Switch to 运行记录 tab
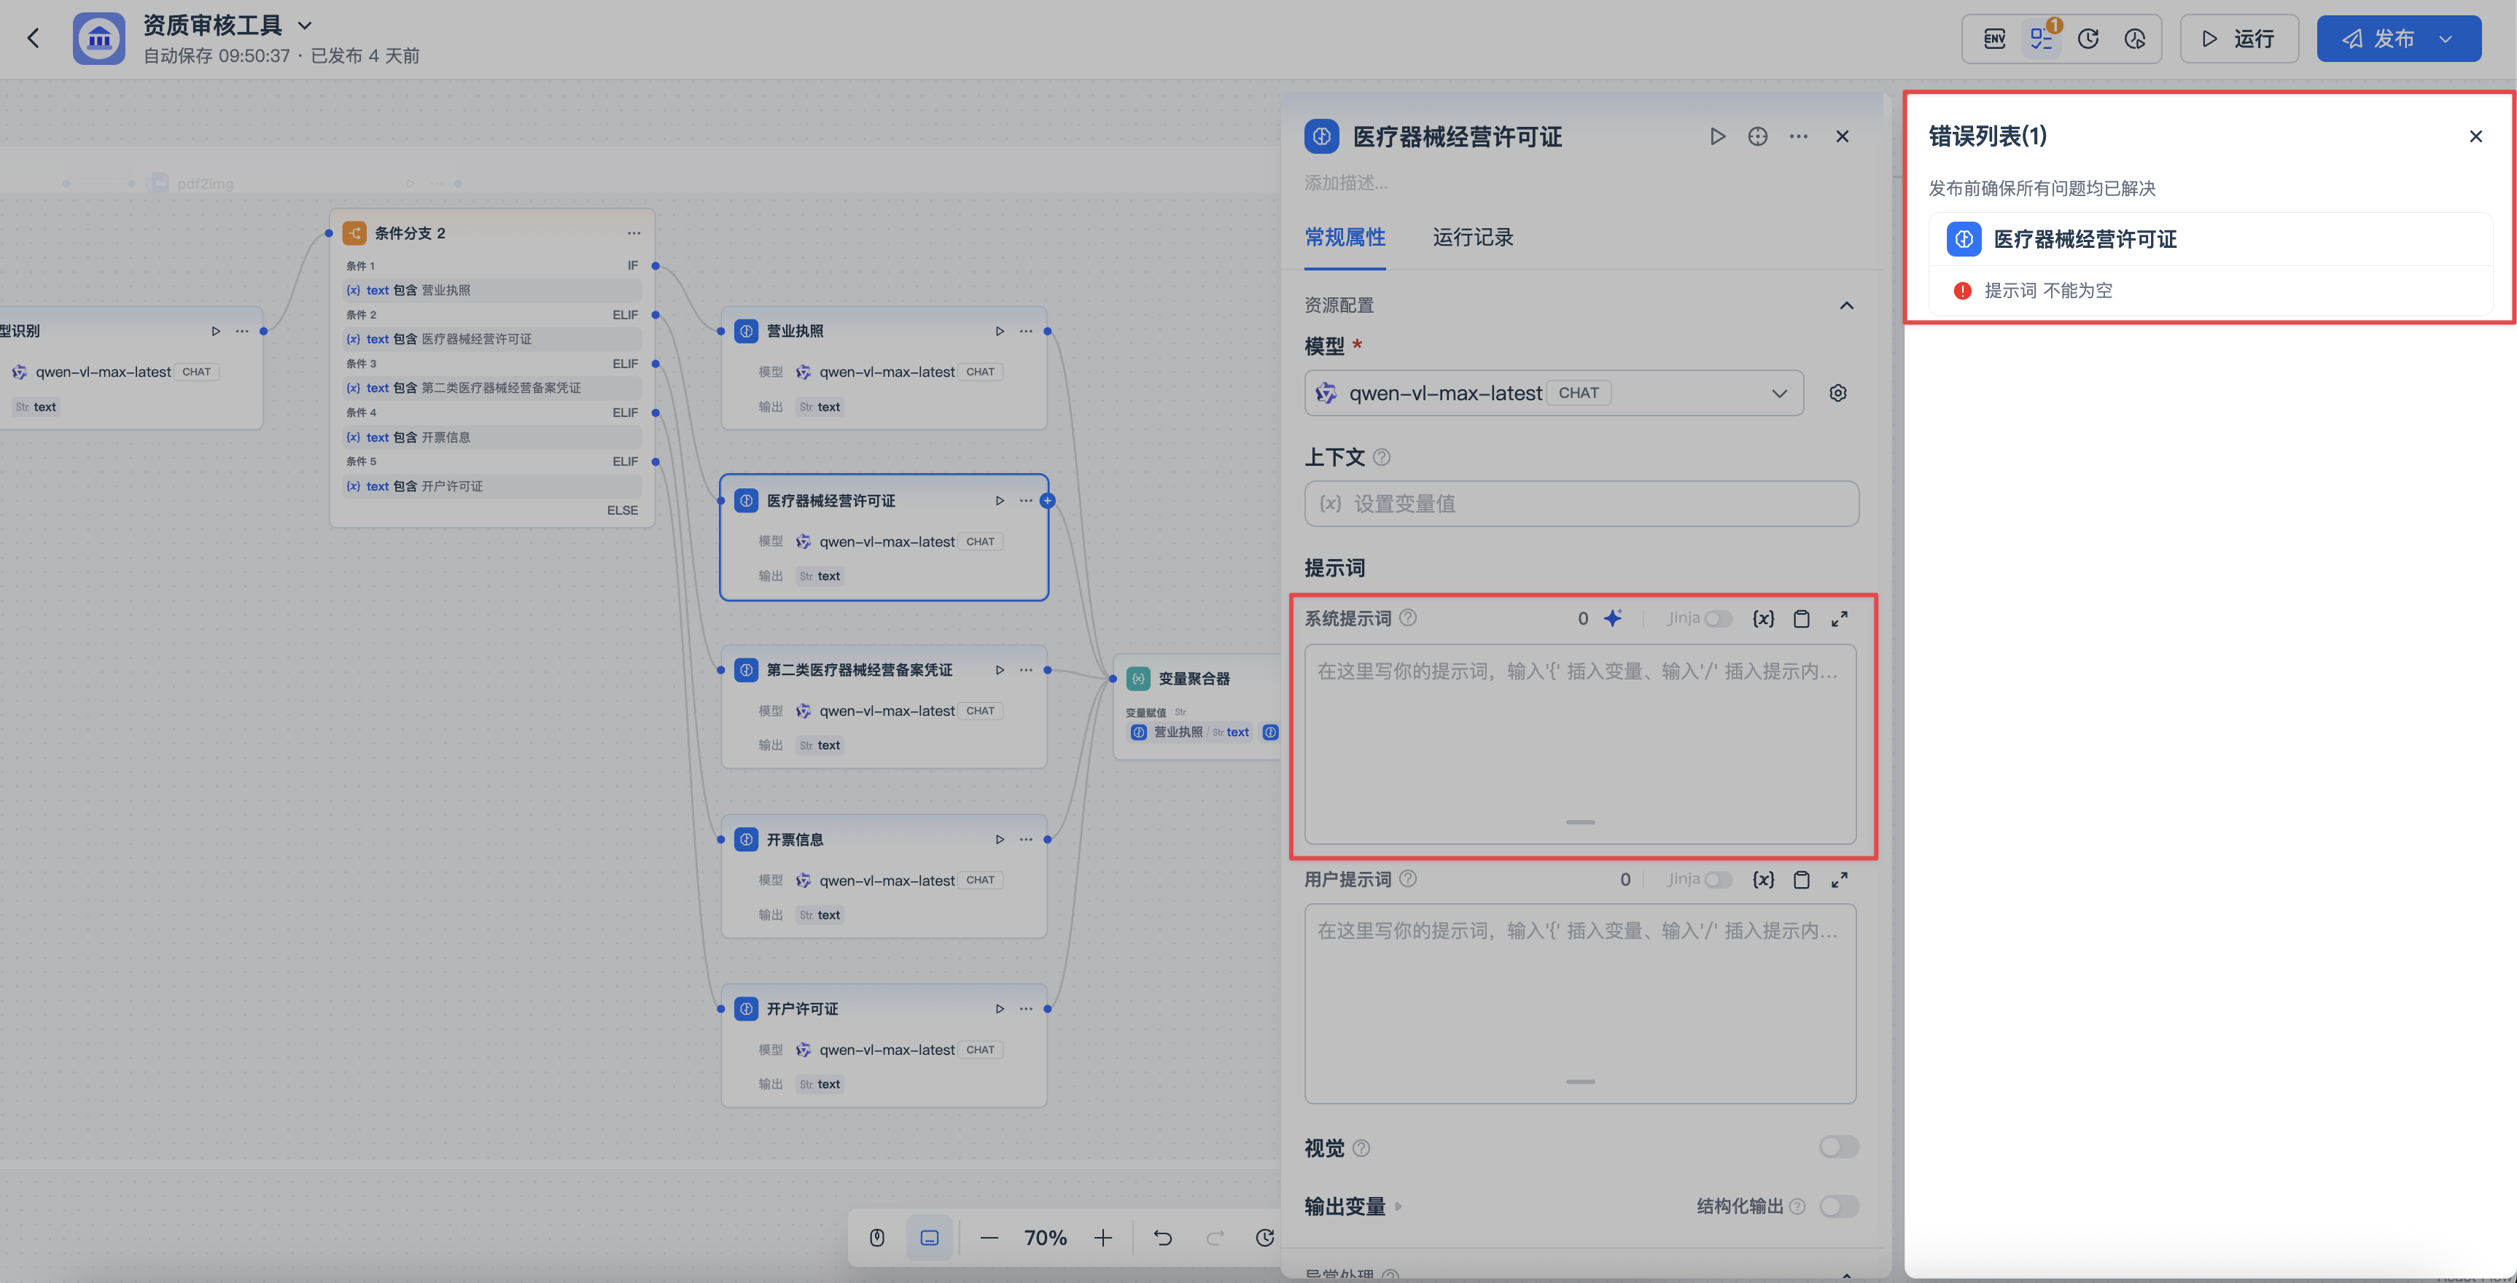The width and height of the screenshot is (2517, 1283). (1472, 238)
